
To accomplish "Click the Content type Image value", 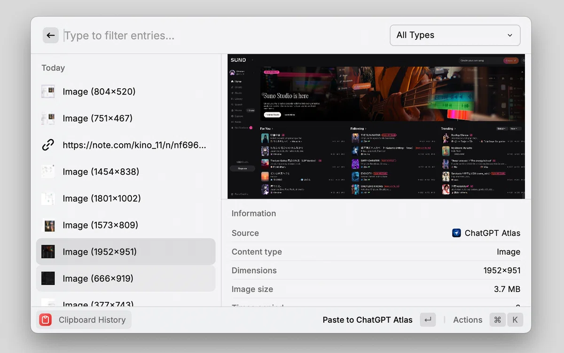I will 509,251.
